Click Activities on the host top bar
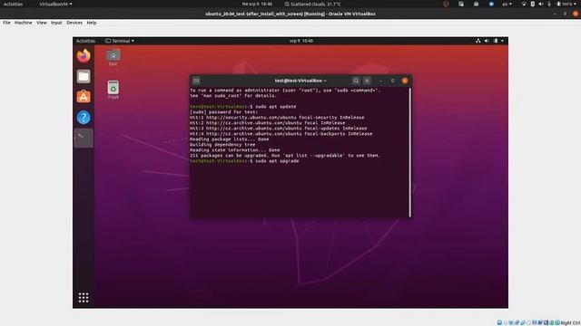The image size is (581, 326). pos(13,4)
